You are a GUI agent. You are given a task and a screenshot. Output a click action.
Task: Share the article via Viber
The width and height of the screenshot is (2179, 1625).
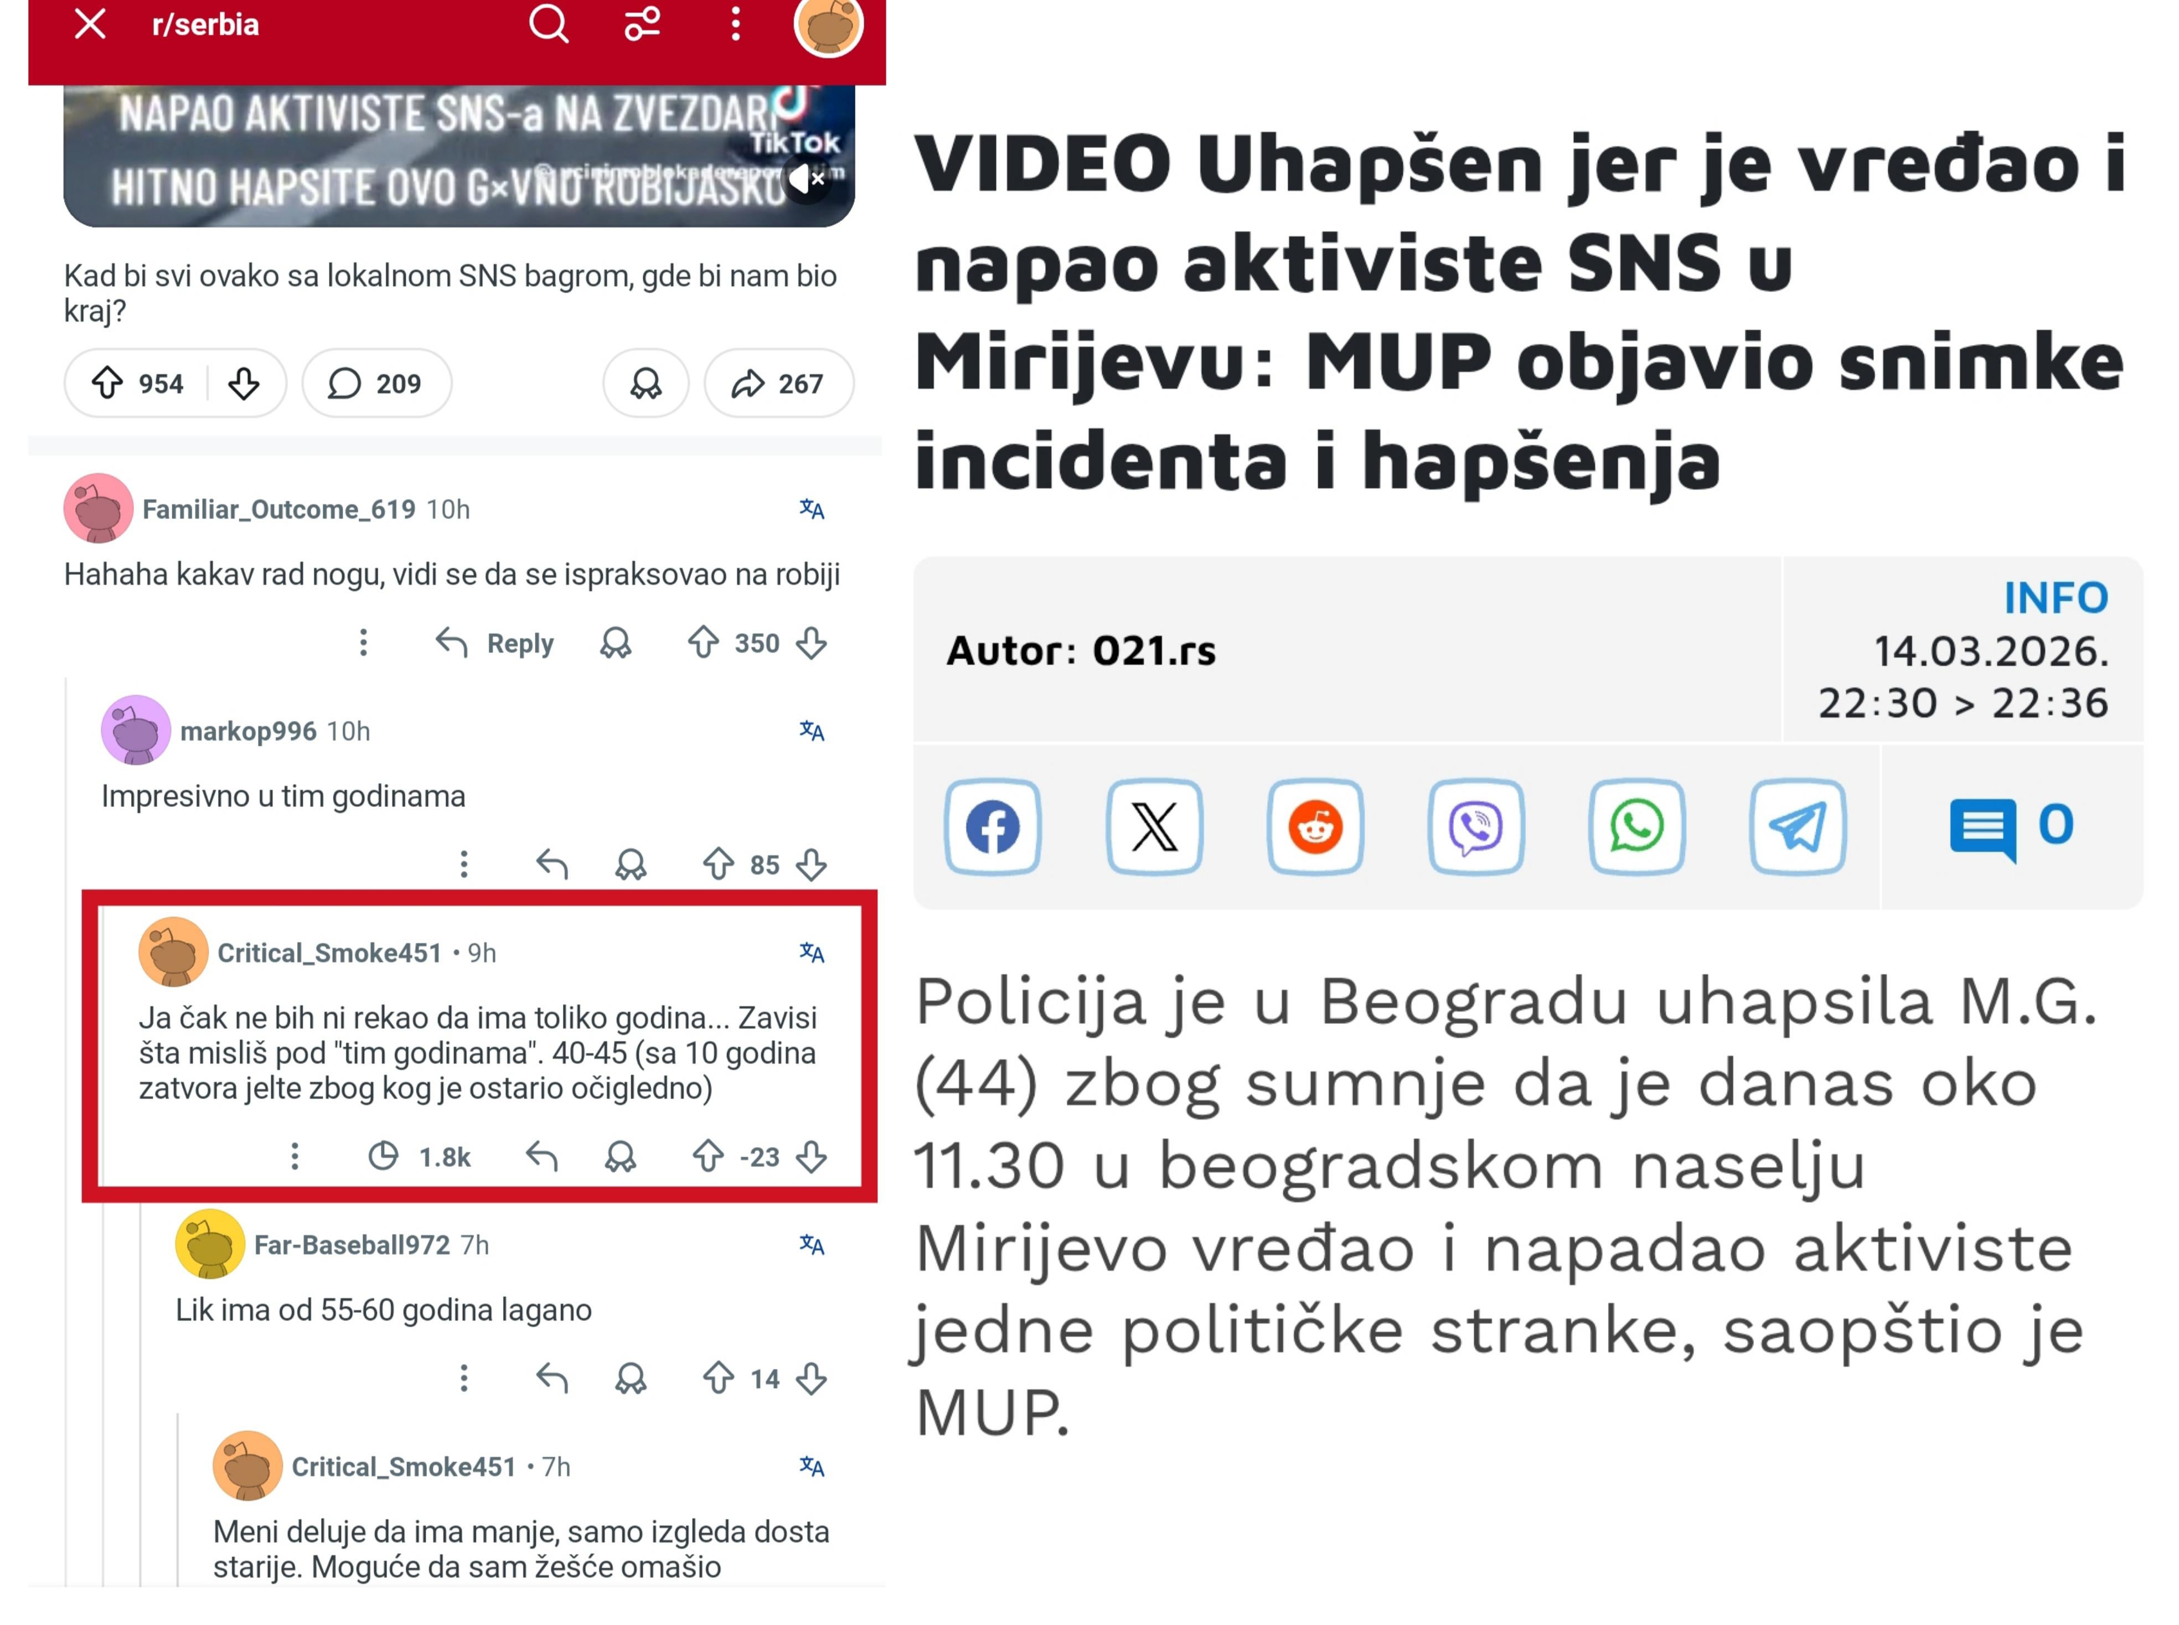point(1475,825)
